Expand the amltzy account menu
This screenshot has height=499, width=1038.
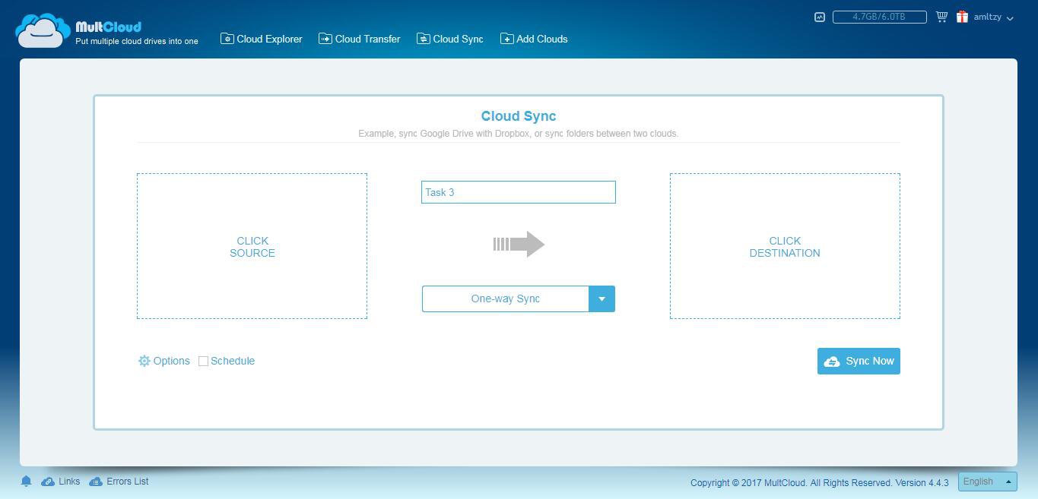993,17
